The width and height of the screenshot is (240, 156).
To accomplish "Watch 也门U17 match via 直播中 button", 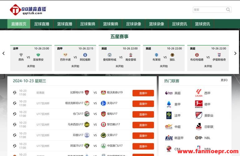I will point(143,115).
